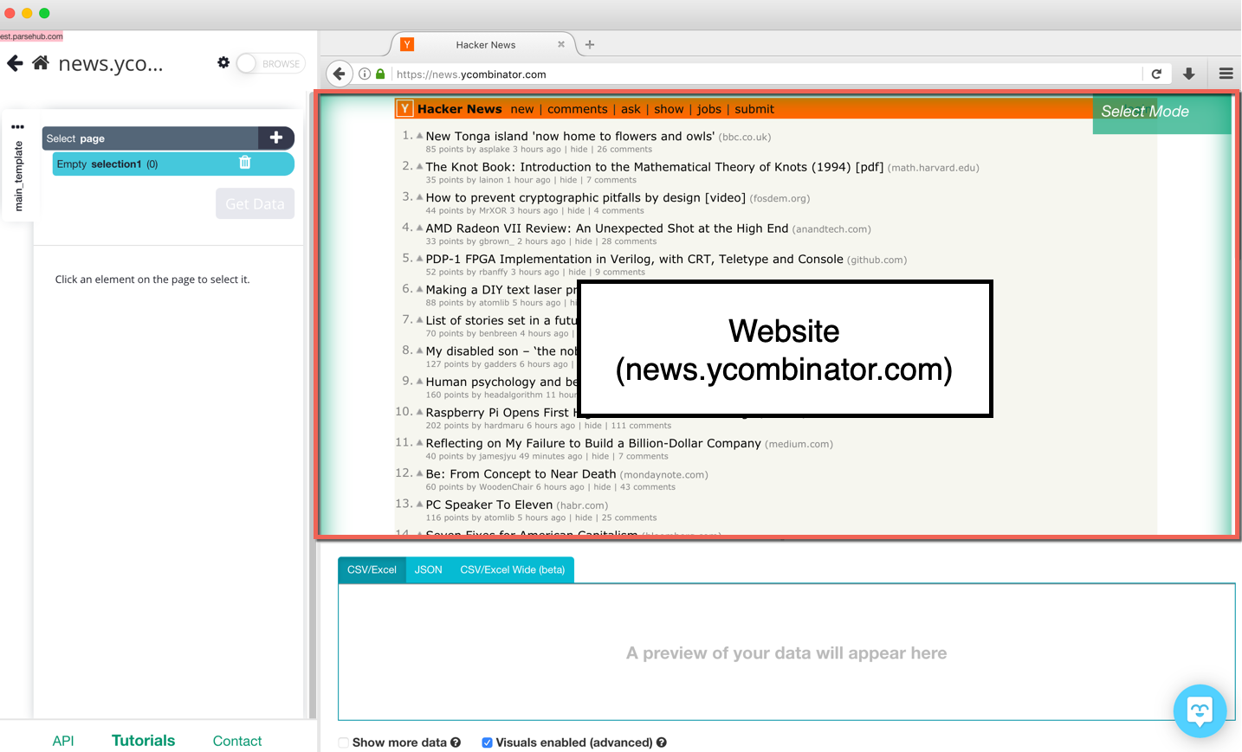
Task: Upvote the PDP-1 FPGA Implementation story
Action: tap(419, 258)
